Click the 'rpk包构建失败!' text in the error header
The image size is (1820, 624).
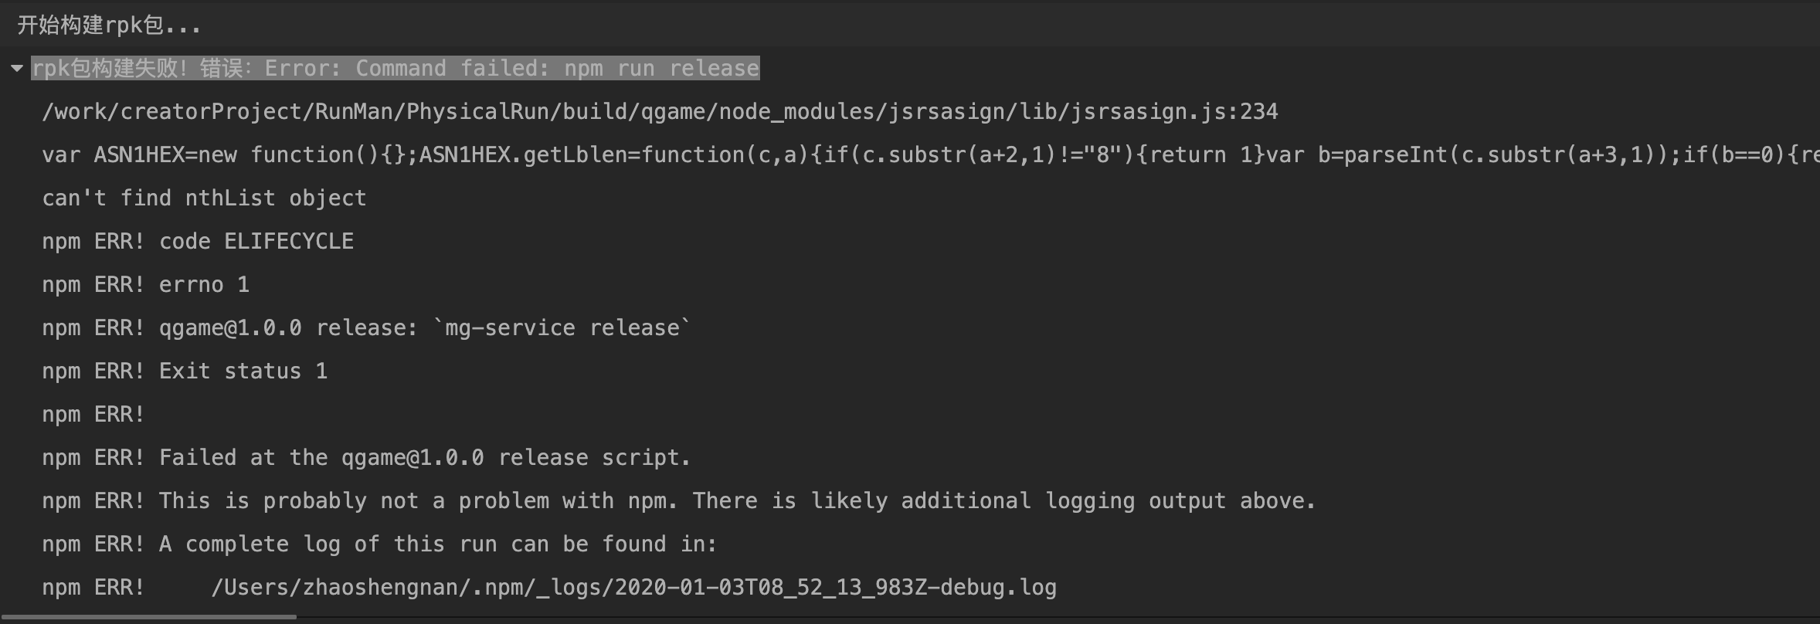pyautogui.click(x=110, y=69)
